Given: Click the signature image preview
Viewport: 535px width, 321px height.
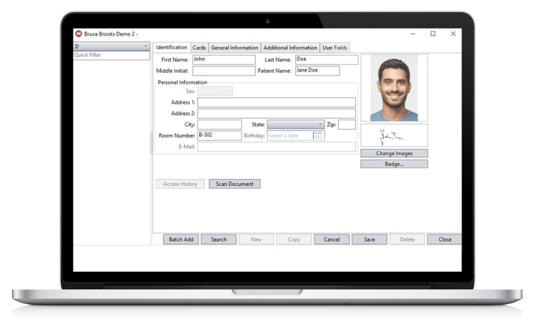Looking at the screenshot, I should [x=394, y=135].
